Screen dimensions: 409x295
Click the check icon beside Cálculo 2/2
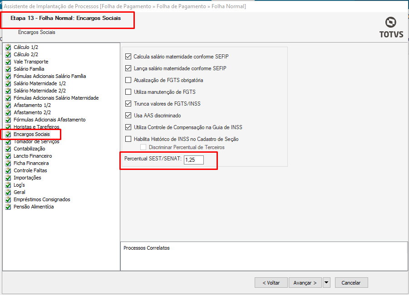pyautogui.click(x=8, y=54)
